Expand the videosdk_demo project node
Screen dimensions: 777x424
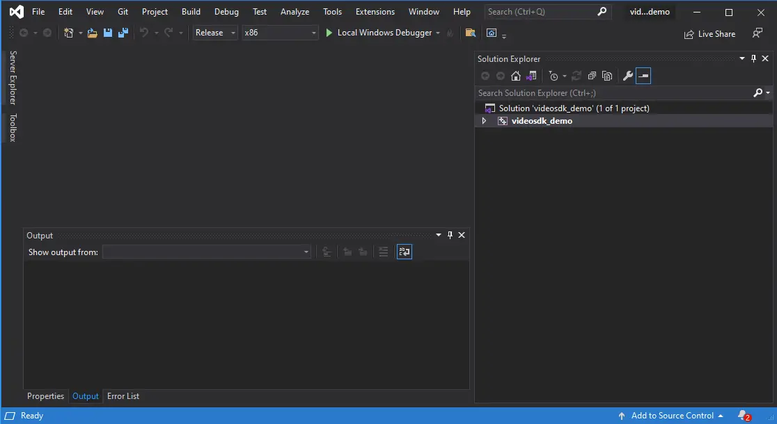point(484,120)
